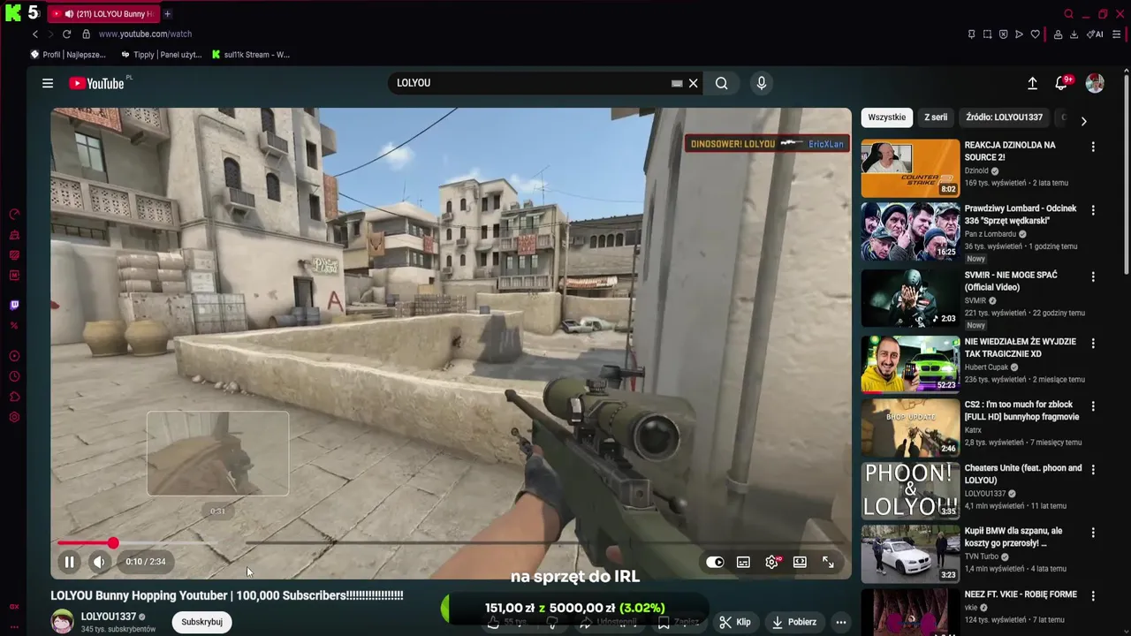
Task: Open options for REAKCJA DZINOLDA video
Action: (x=1093, y=148)
